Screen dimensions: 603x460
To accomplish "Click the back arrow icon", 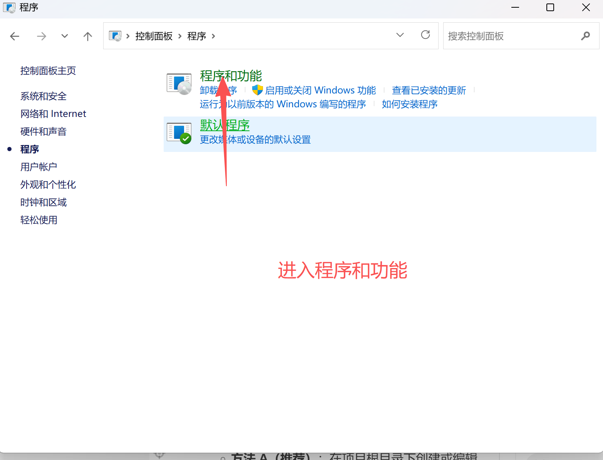I will (x=15, y=36).
